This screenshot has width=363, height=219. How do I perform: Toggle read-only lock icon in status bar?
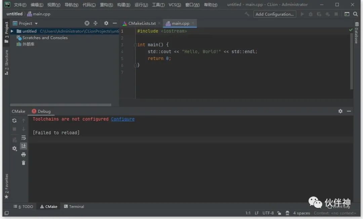click(x=279, y=213)
